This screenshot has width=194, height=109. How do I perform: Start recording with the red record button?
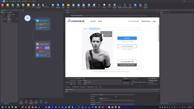pyautogui.click(x=2, y=5)
